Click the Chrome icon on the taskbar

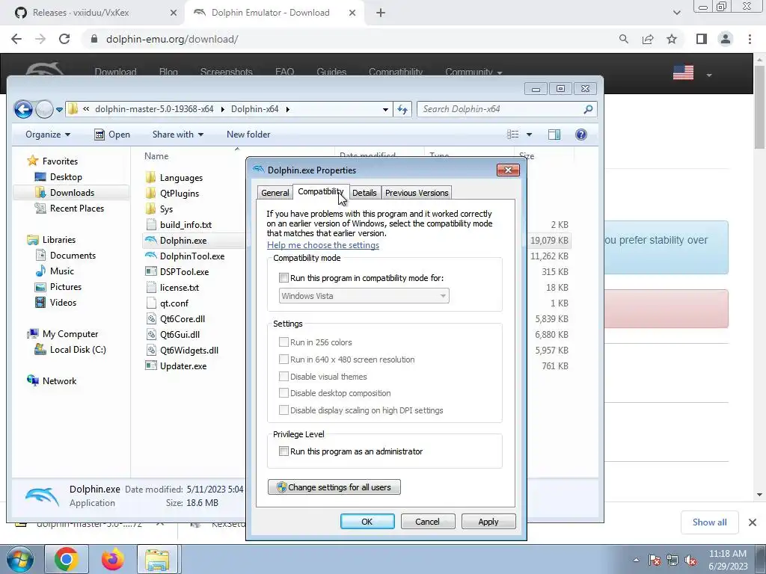[x=67, y=559]
